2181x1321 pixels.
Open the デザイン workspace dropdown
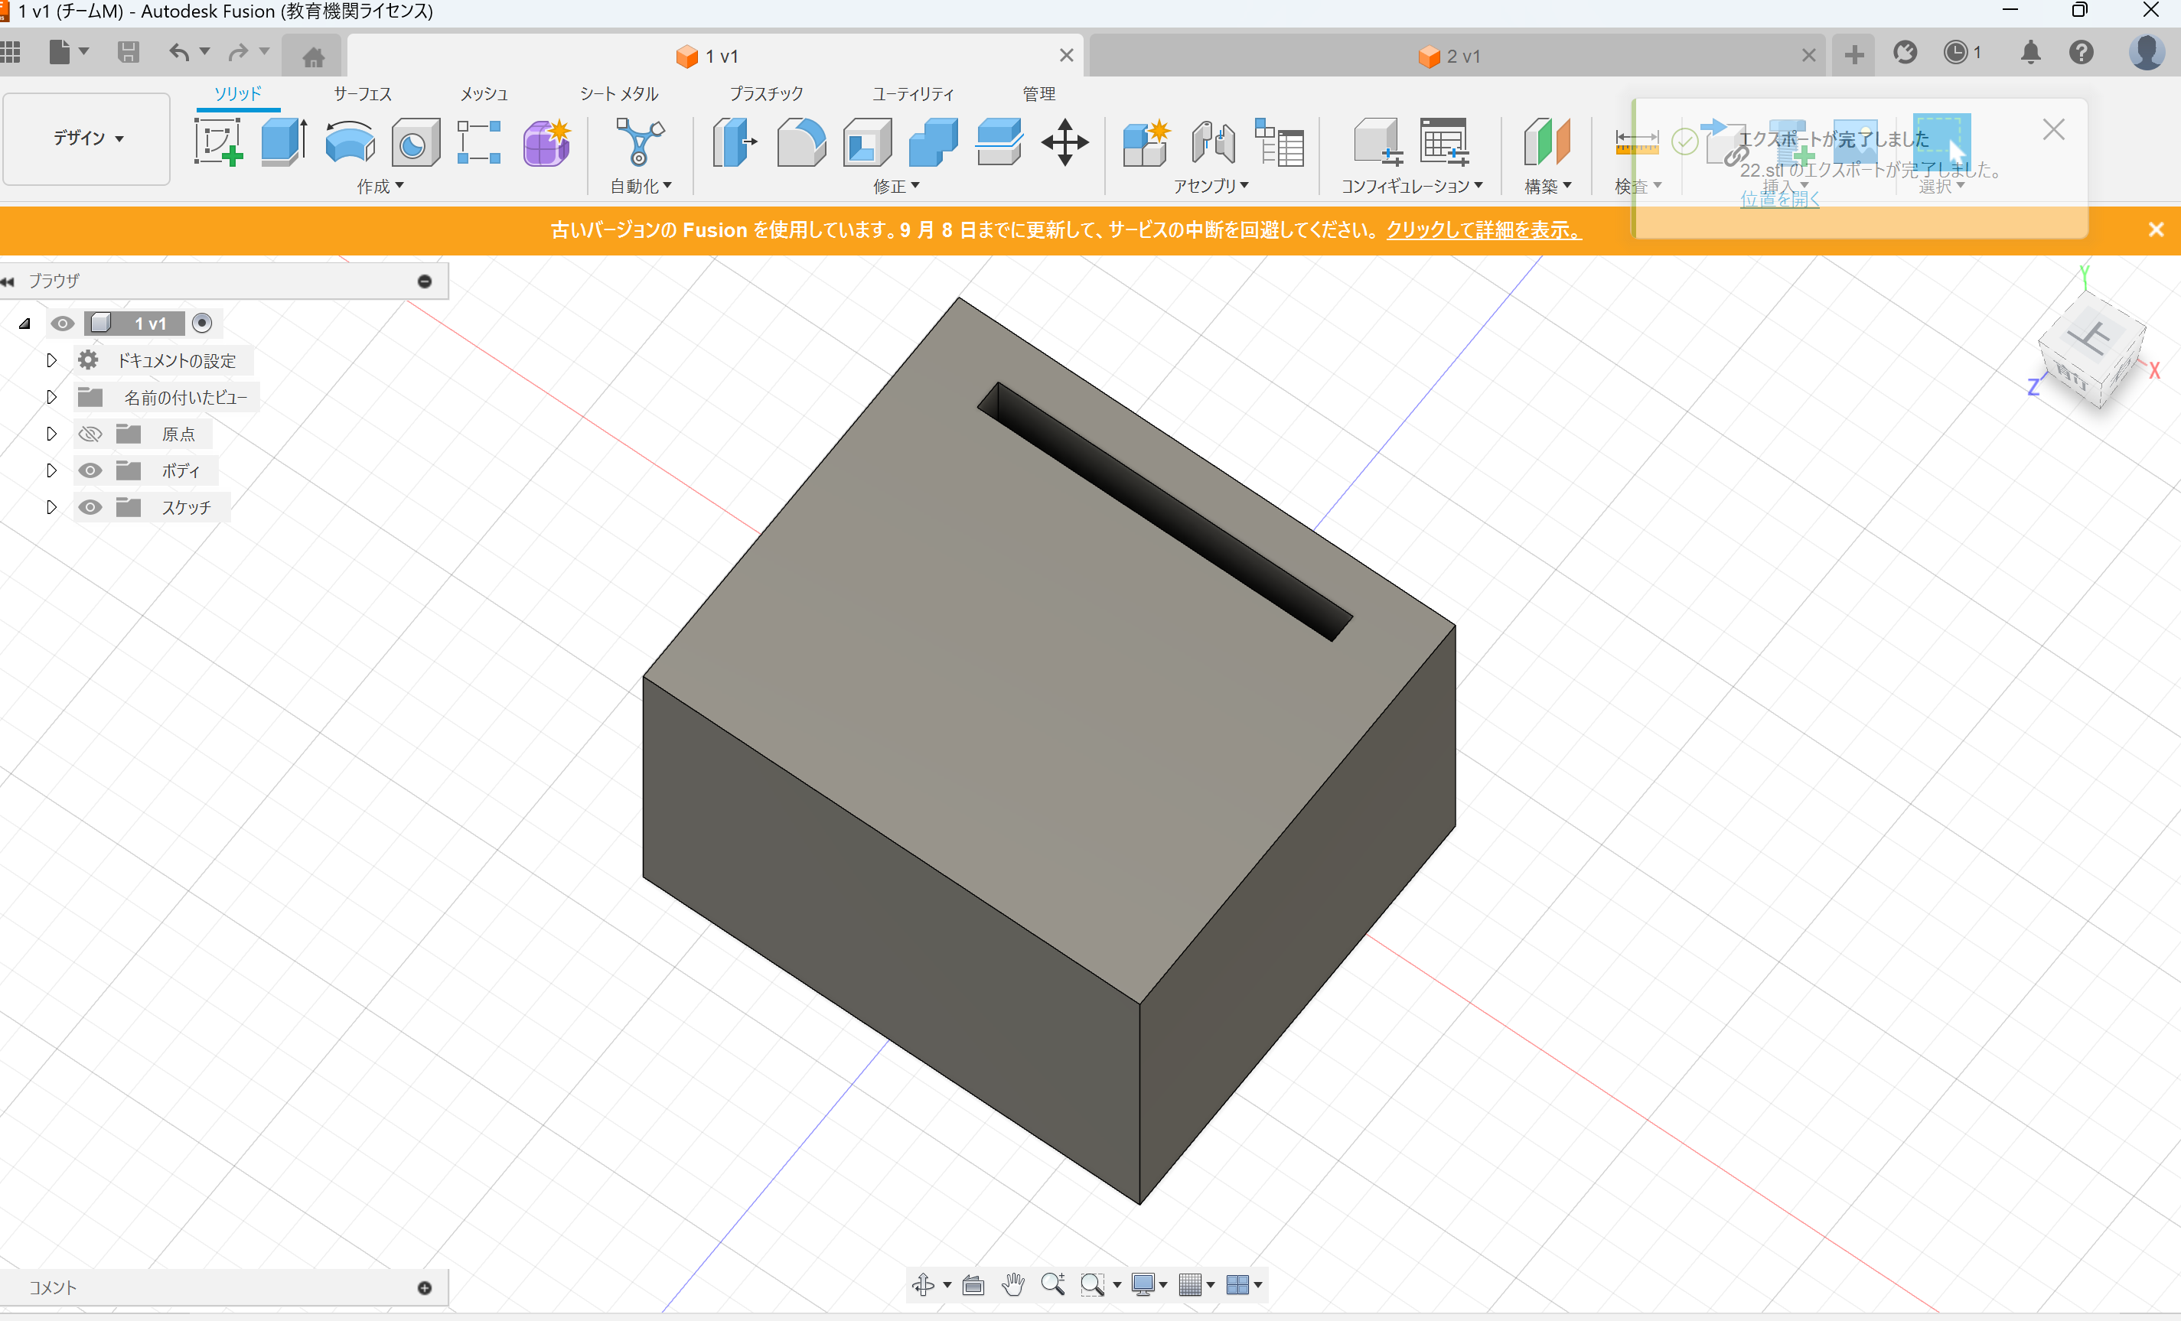[88, 138]
